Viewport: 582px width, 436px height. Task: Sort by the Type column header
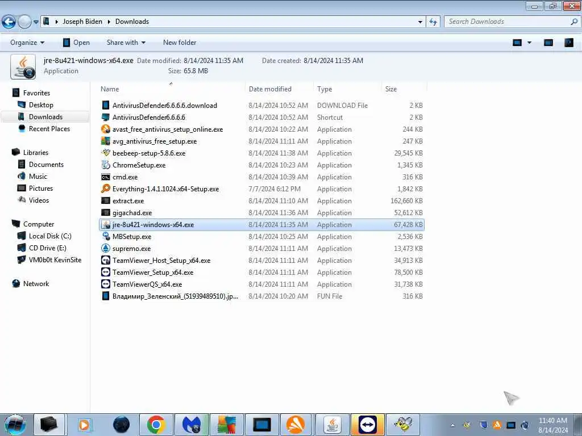pyautogui.click(x=325, y=89)
